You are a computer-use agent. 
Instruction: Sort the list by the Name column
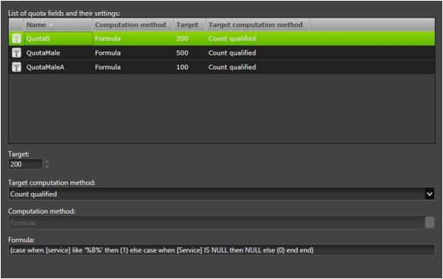tap(58, 25)
